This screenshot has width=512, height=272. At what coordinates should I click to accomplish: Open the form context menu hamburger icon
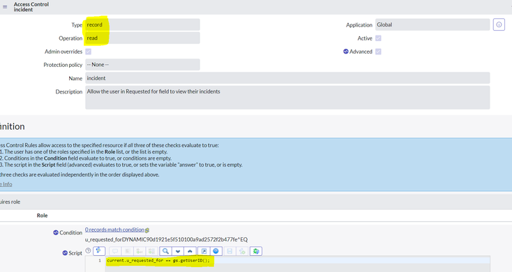click(x=5, y=7)
